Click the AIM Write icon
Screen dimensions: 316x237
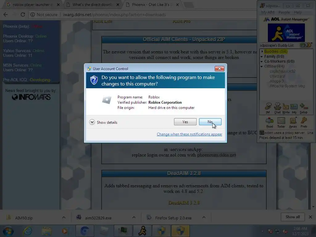coord(286,108)
